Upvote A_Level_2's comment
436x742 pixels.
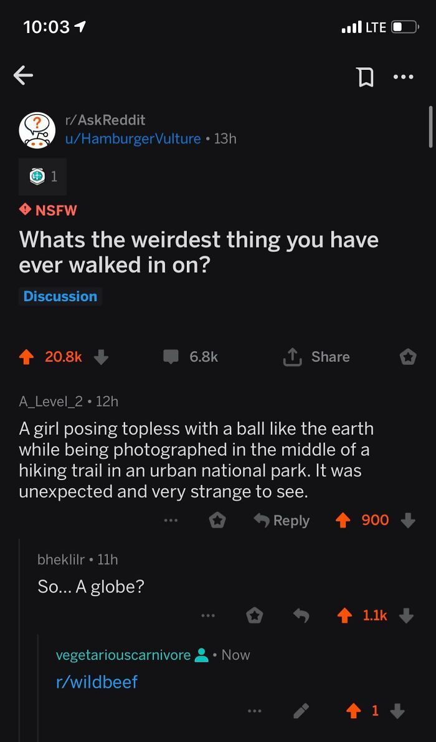click(x=342, y=520)
